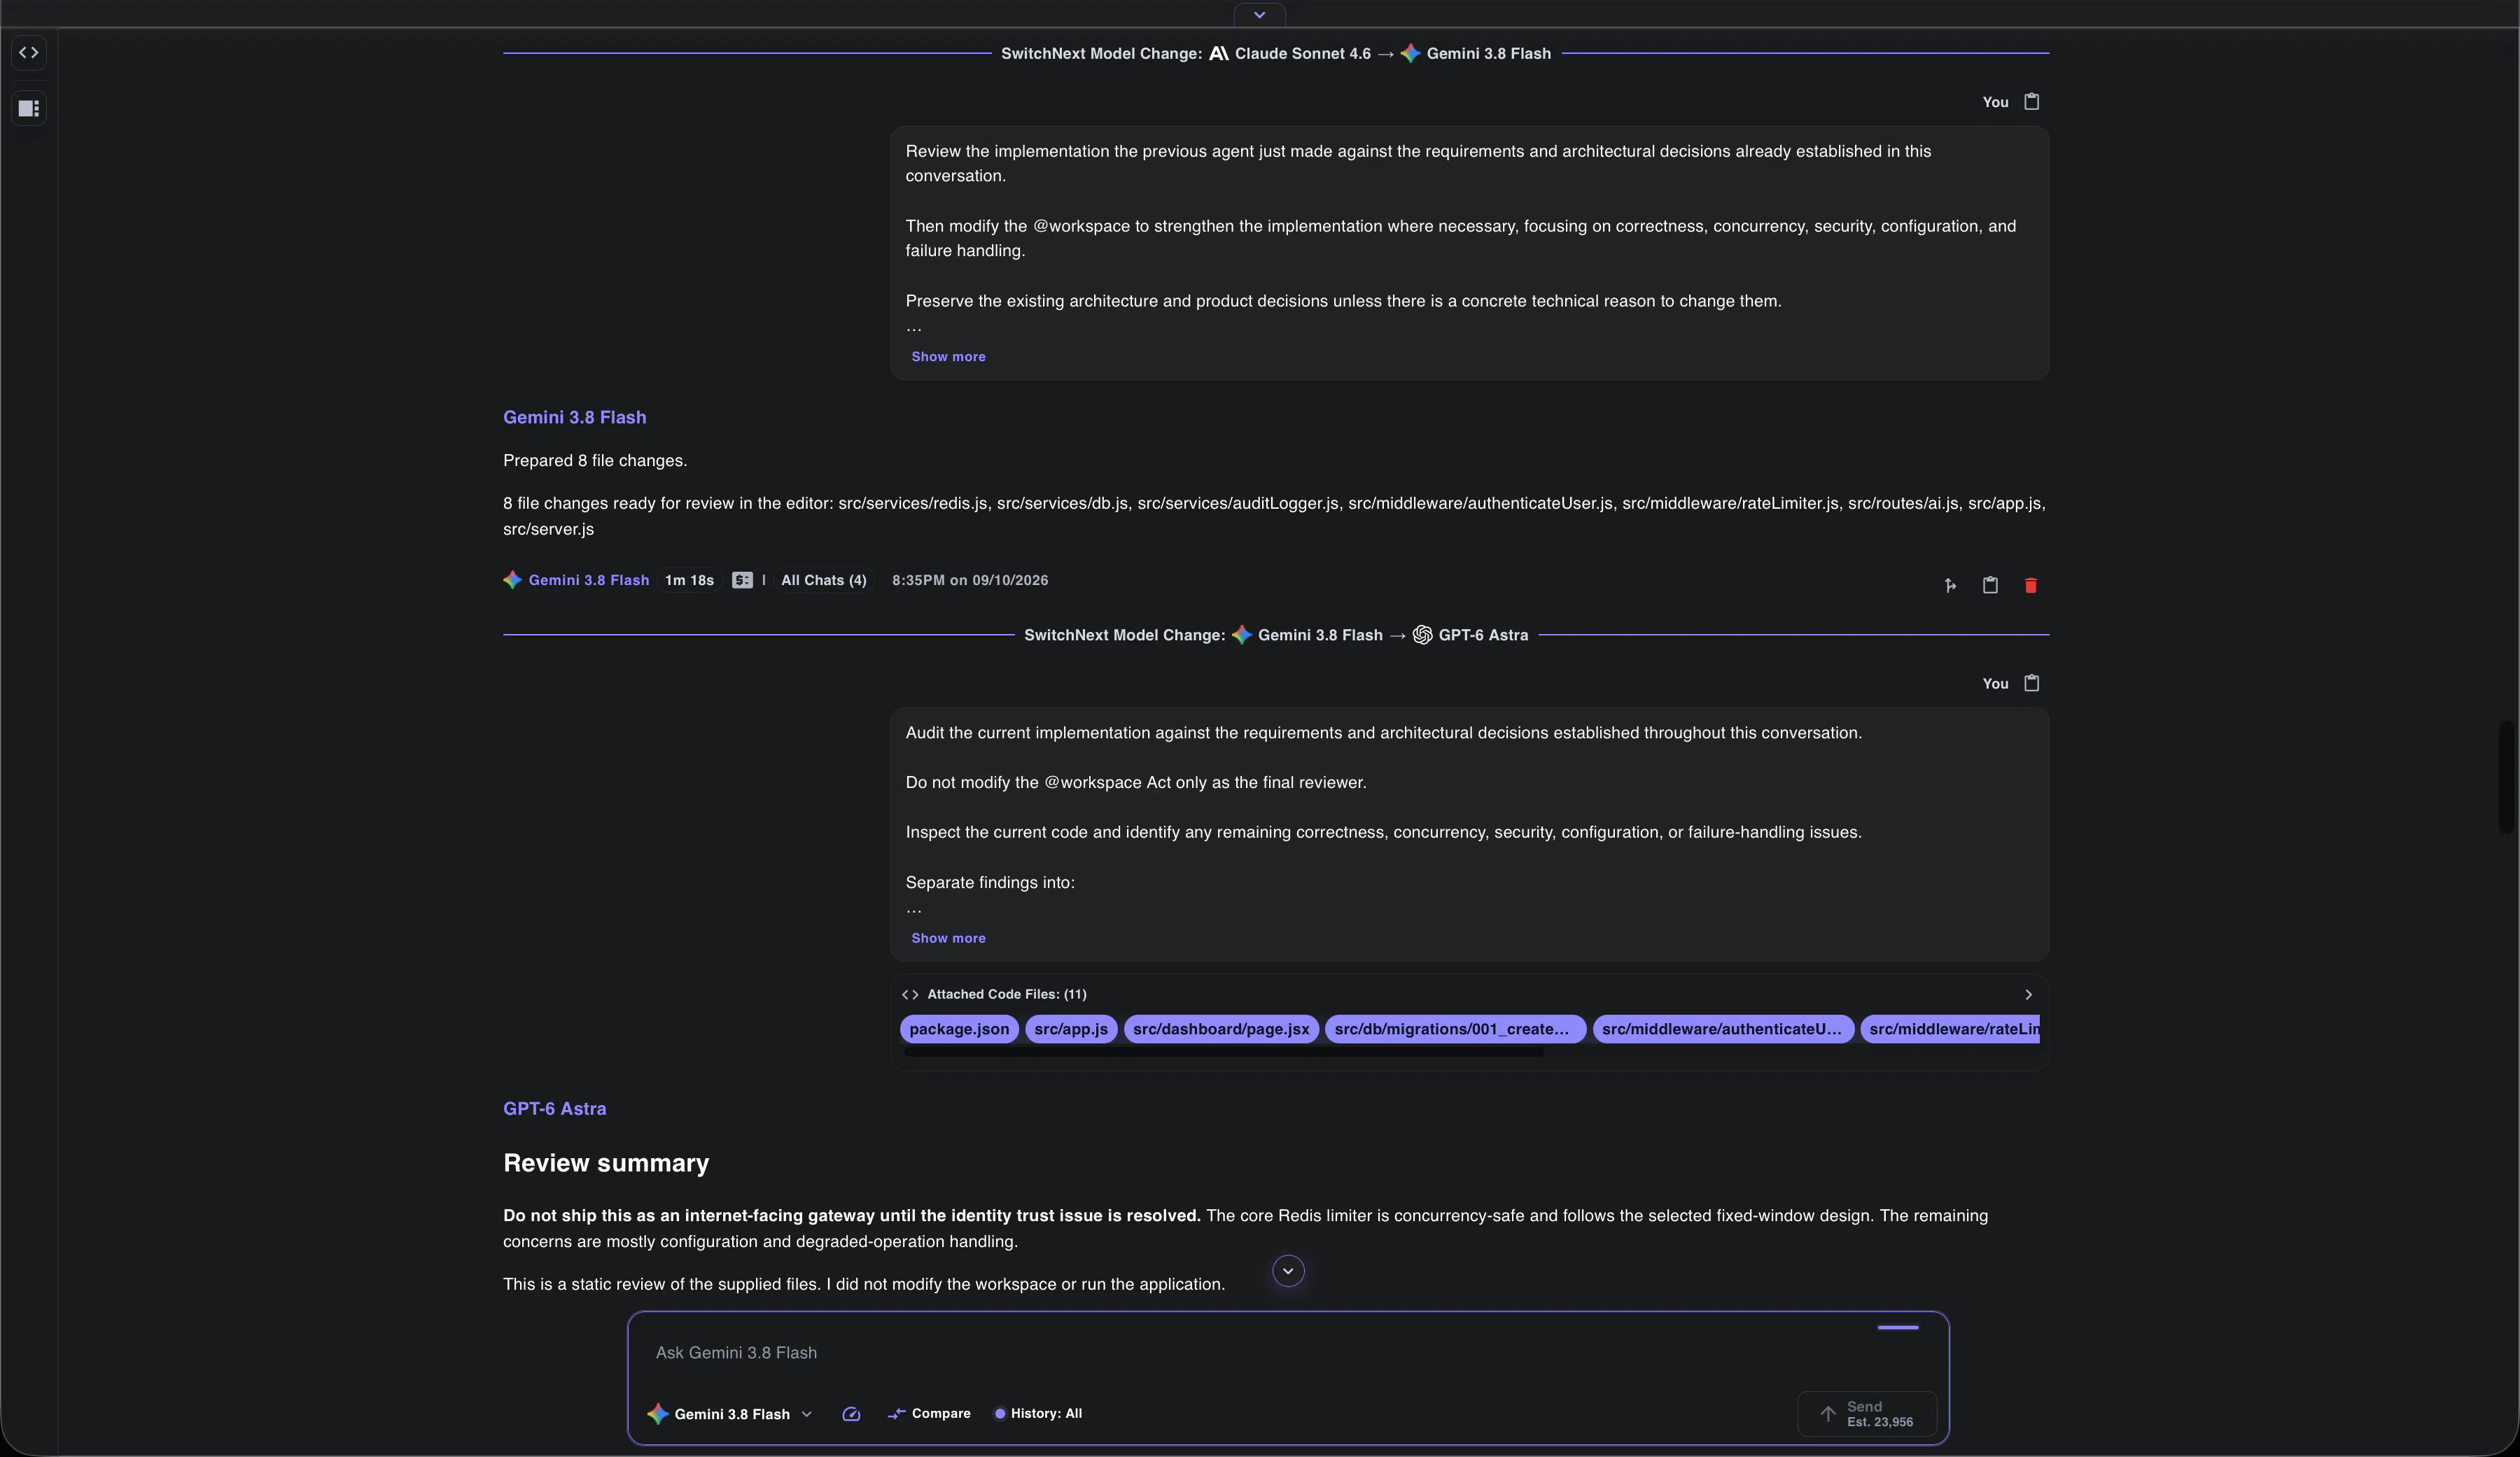This screenshot has height=1457, width=2520.
Task: Click the Review summary heading
Action: pyautogui.click(x=606, y=1163)
